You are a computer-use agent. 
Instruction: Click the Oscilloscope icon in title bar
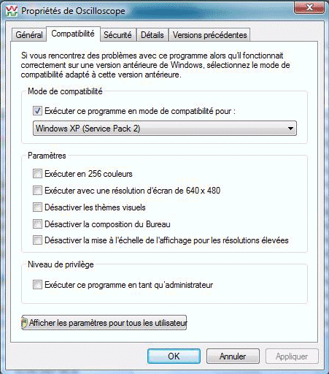pyautogui.click(x=12, y=11)
